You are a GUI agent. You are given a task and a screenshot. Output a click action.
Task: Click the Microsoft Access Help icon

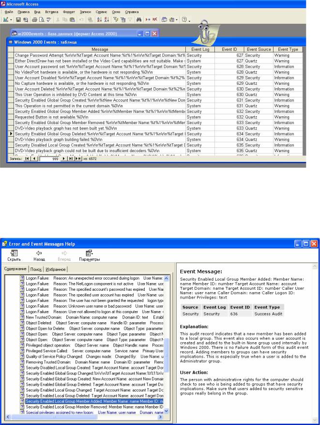[x=184, y=19]
